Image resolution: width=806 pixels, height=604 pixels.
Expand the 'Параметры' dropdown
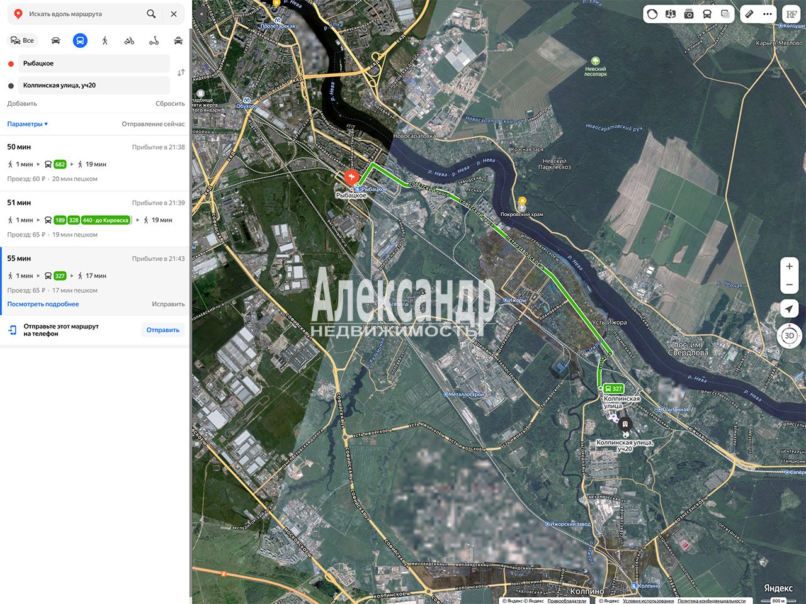28,124
